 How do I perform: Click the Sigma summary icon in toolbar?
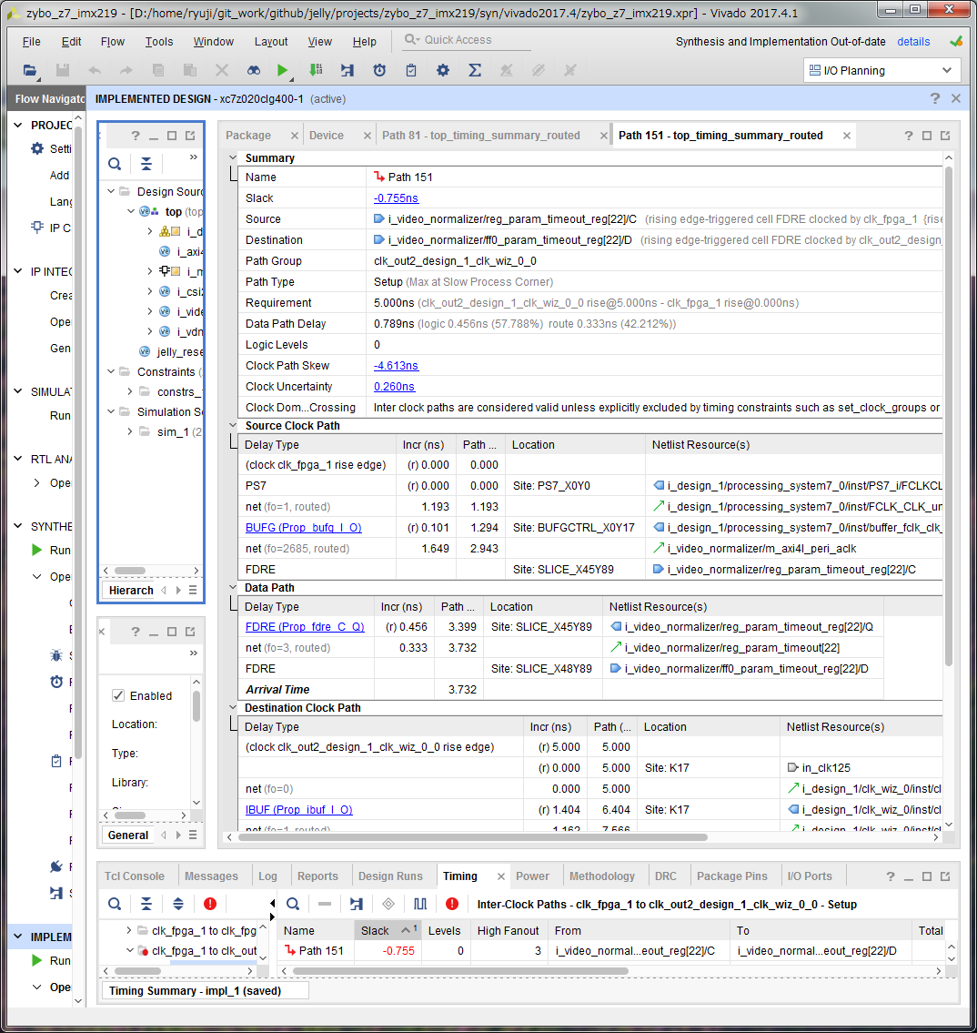[x=475, y=70]
